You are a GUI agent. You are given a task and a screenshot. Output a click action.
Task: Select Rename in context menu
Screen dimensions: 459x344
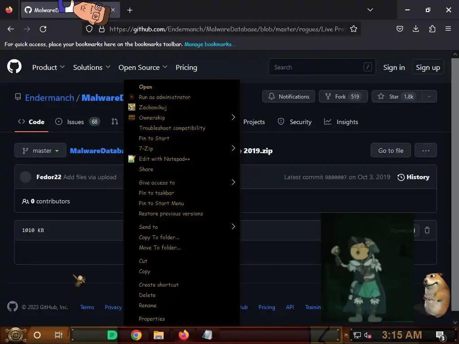point(182,305)
